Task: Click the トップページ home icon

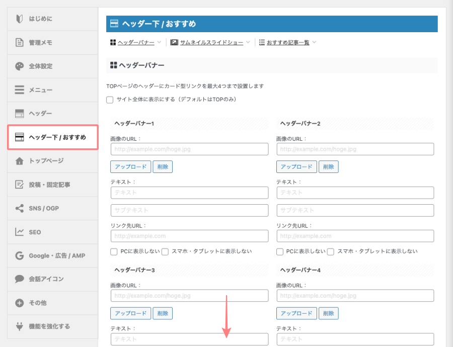Action: tap(20, 160)
